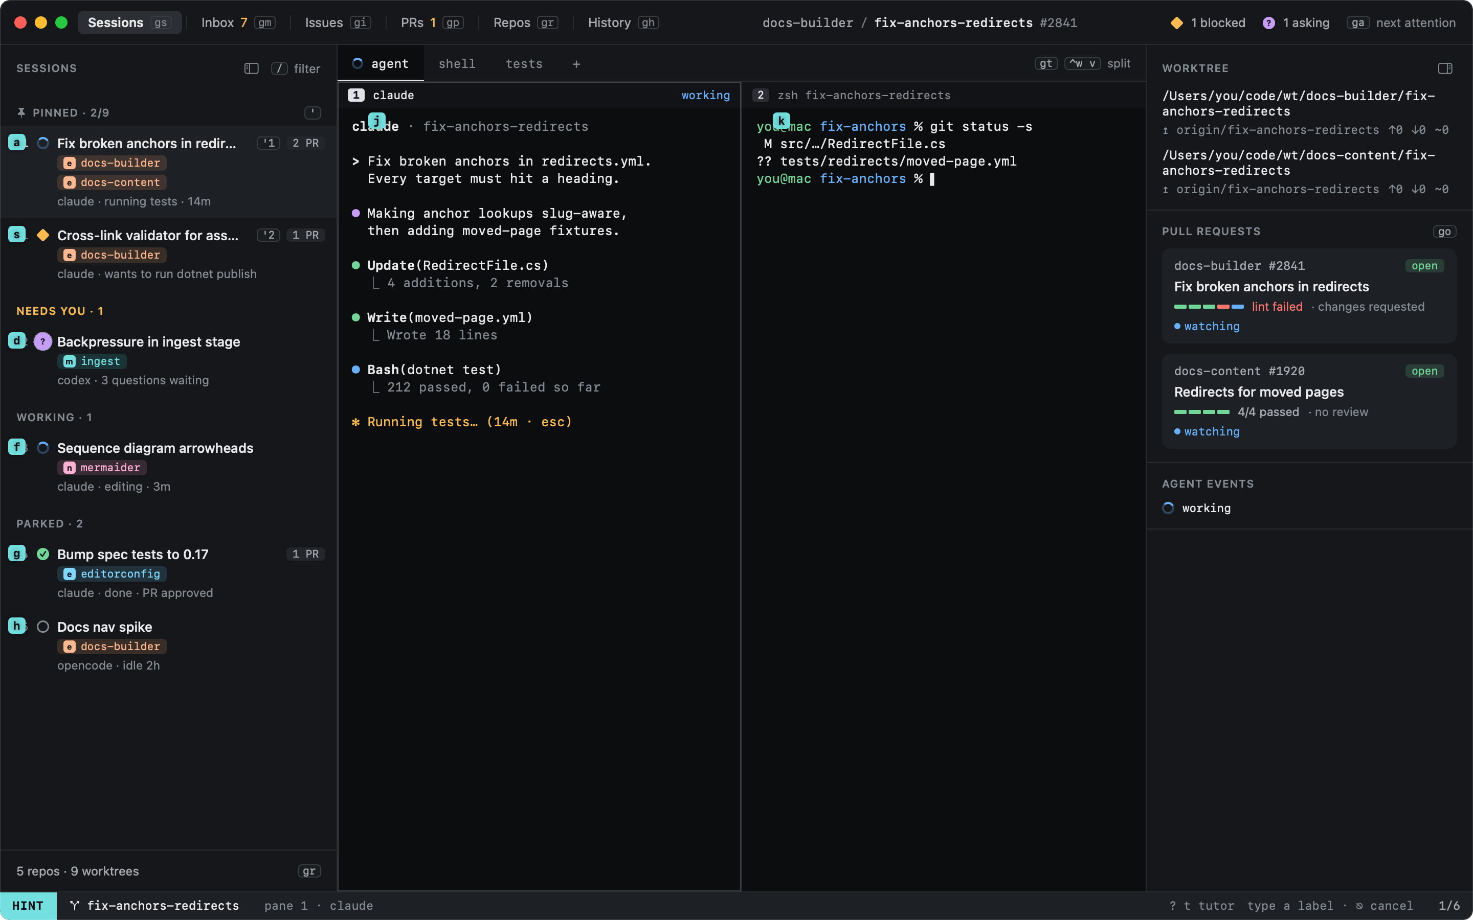The width and height of the screenshot is (1473, 920).
Task: Toggle the right worktree panel icon
Action: click(1445, 68)
